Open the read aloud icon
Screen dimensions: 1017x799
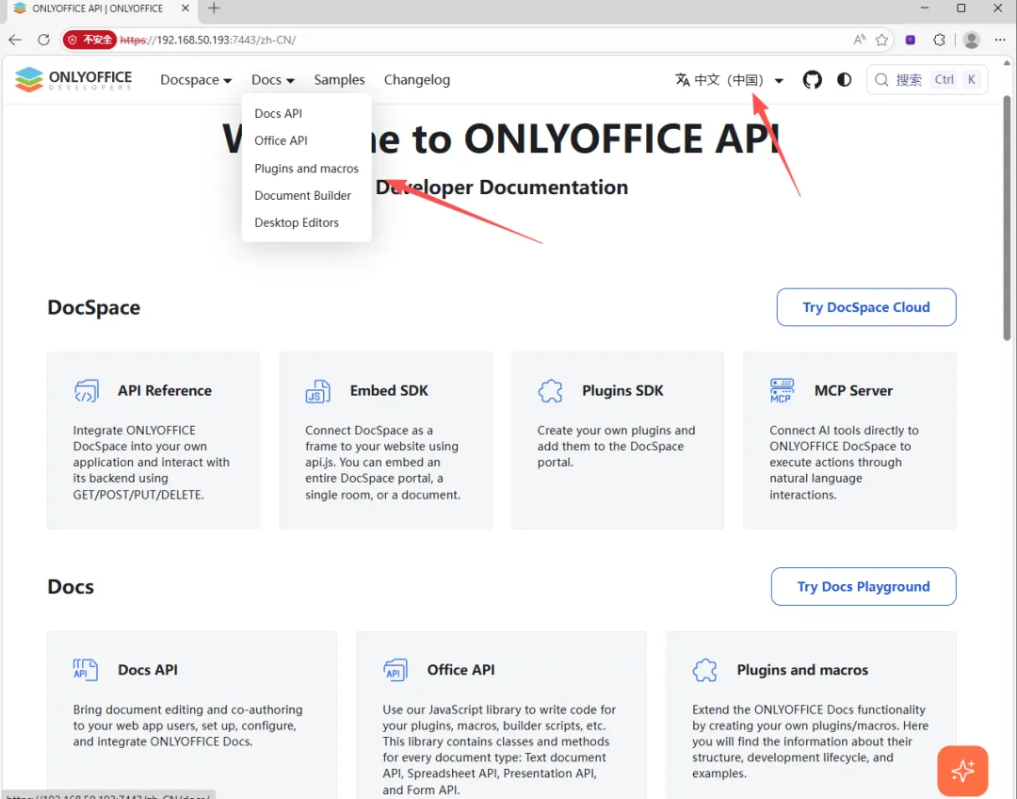(x=860, y=40)
